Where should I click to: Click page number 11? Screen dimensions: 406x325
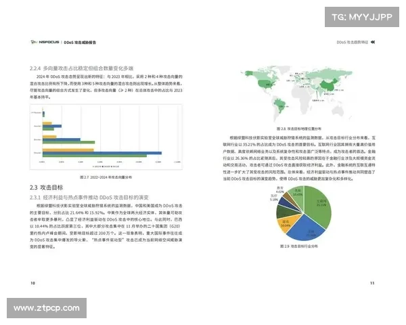372,283
